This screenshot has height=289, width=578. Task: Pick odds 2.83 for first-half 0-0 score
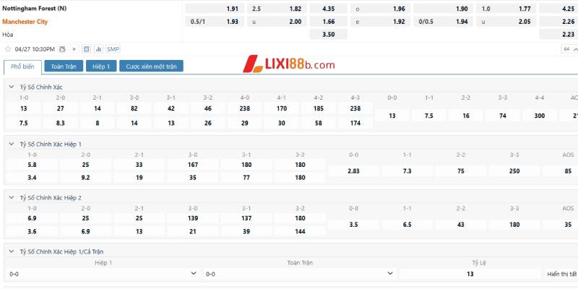point(353,171)
